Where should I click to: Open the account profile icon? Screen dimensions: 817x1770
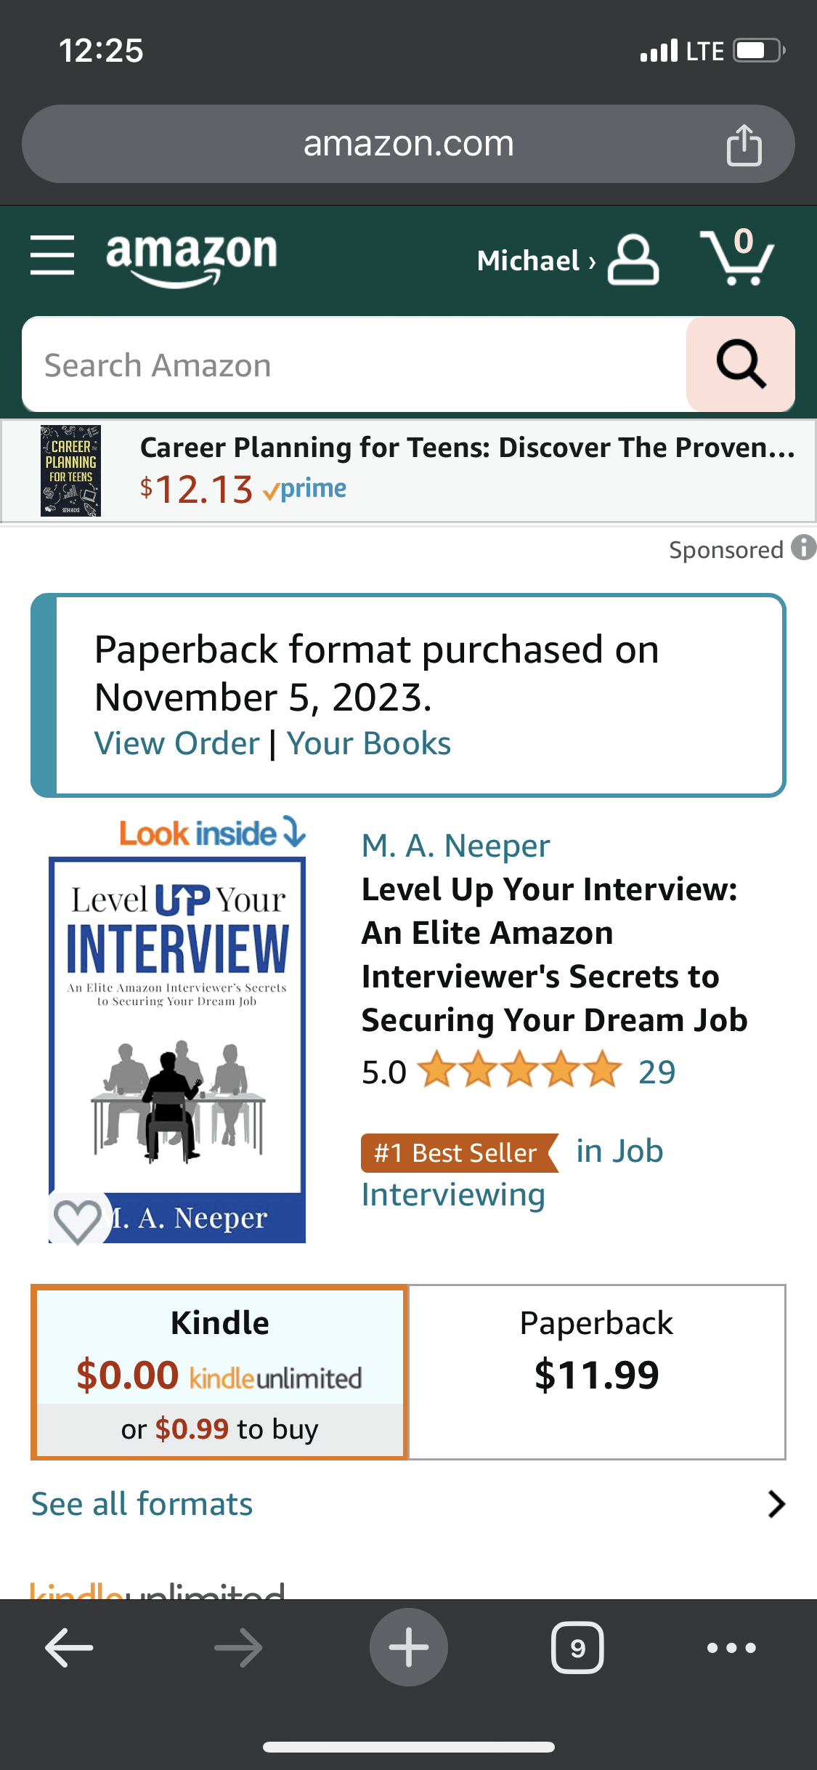633,259
